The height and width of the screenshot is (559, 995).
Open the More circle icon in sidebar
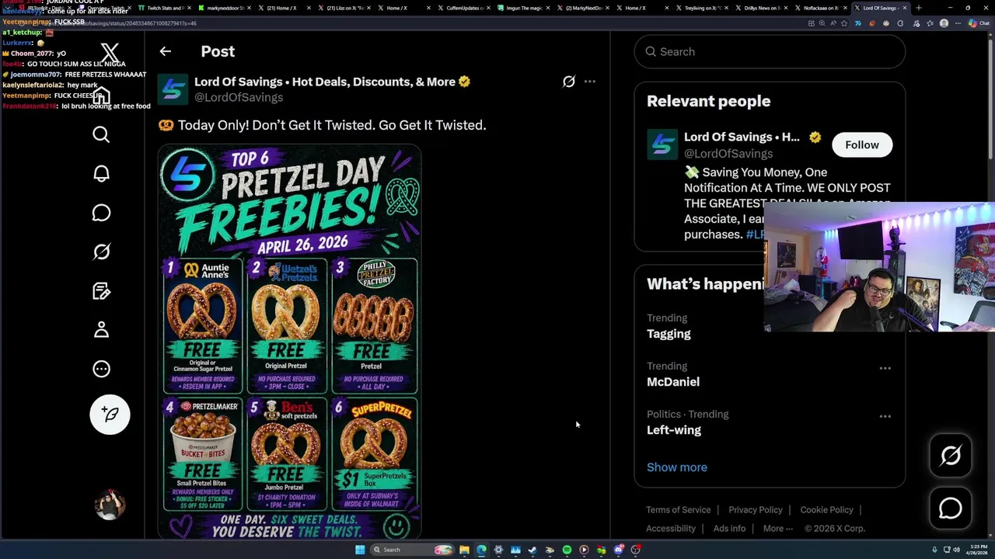pos(101,369)
